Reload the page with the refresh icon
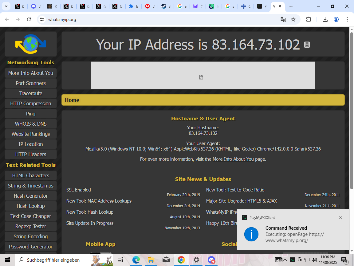The height and width of the screenshot is (266, 354). 29,19
